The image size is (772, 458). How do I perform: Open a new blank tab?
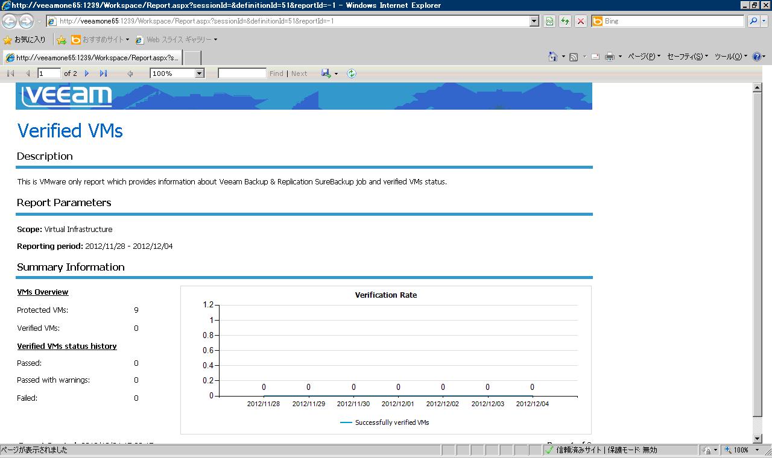(192, 58)
